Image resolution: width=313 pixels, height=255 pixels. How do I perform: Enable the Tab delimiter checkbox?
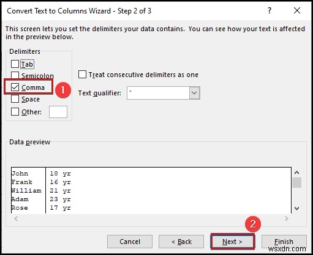(15, 64)
